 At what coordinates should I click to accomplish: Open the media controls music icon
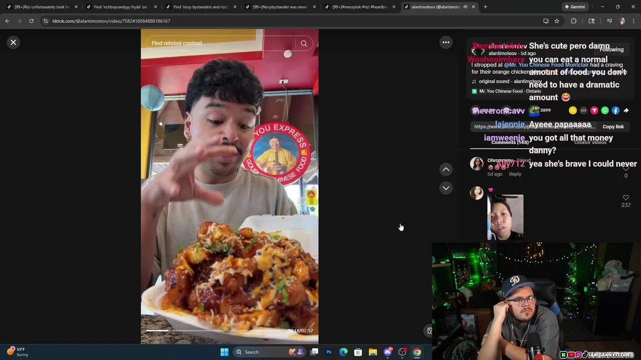pos(609,21)
